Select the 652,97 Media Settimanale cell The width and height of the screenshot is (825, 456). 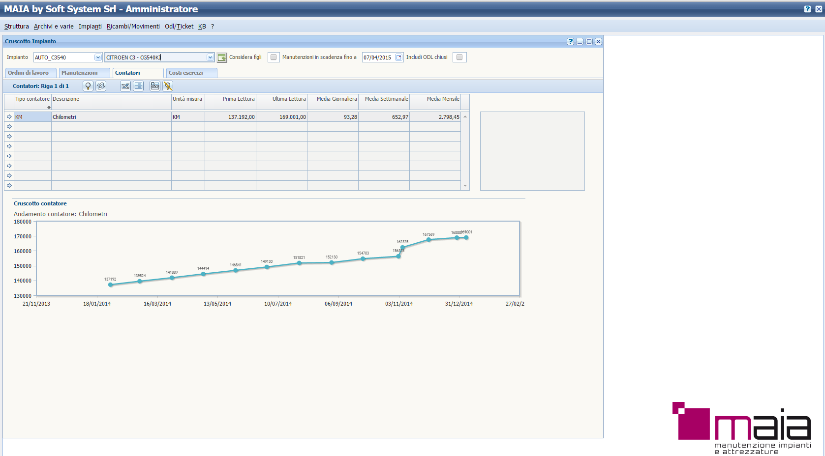(x=384, y=117)
